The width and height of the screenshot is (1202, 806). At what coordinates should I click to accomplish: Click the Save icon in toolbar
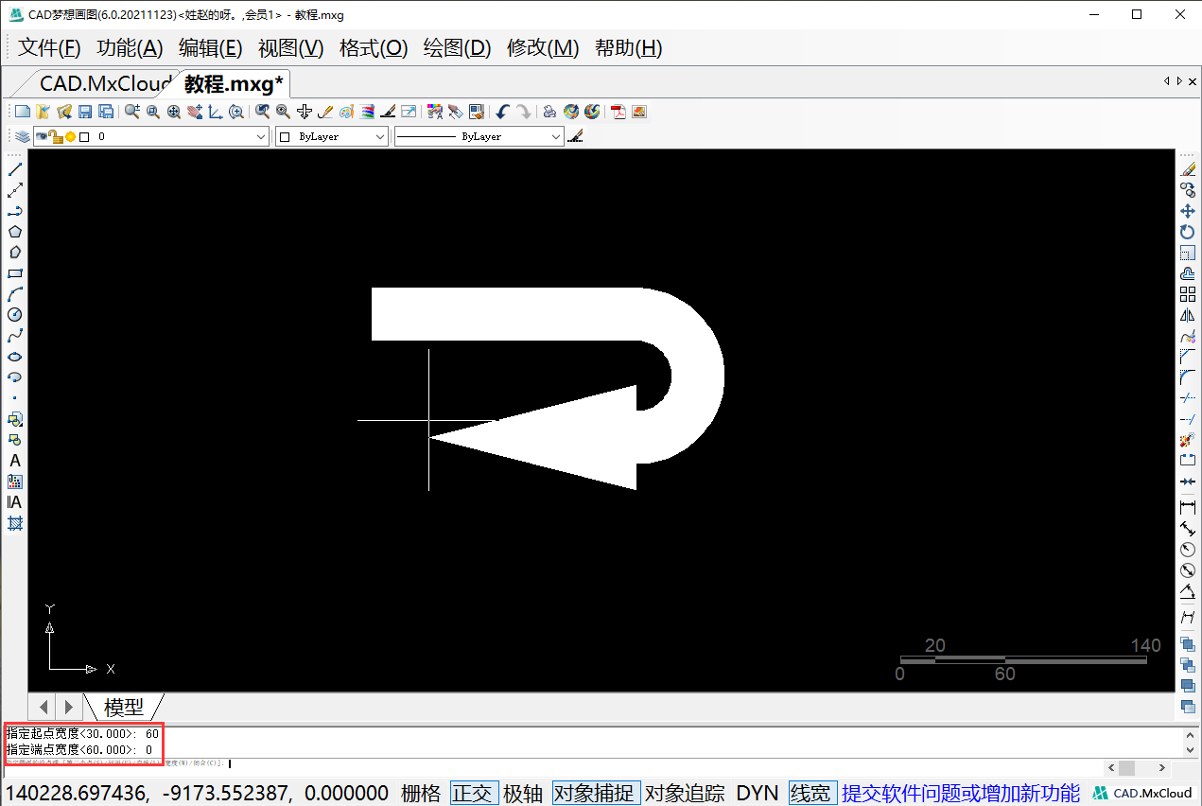85,112
